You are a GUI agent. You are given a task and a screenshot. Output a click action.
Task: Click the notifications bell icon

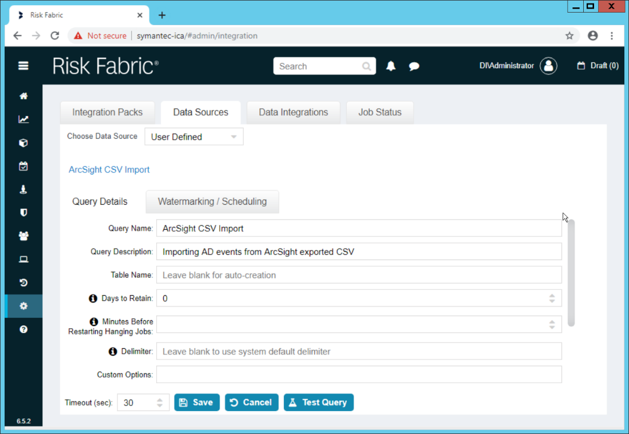click(x=391, y=66)
